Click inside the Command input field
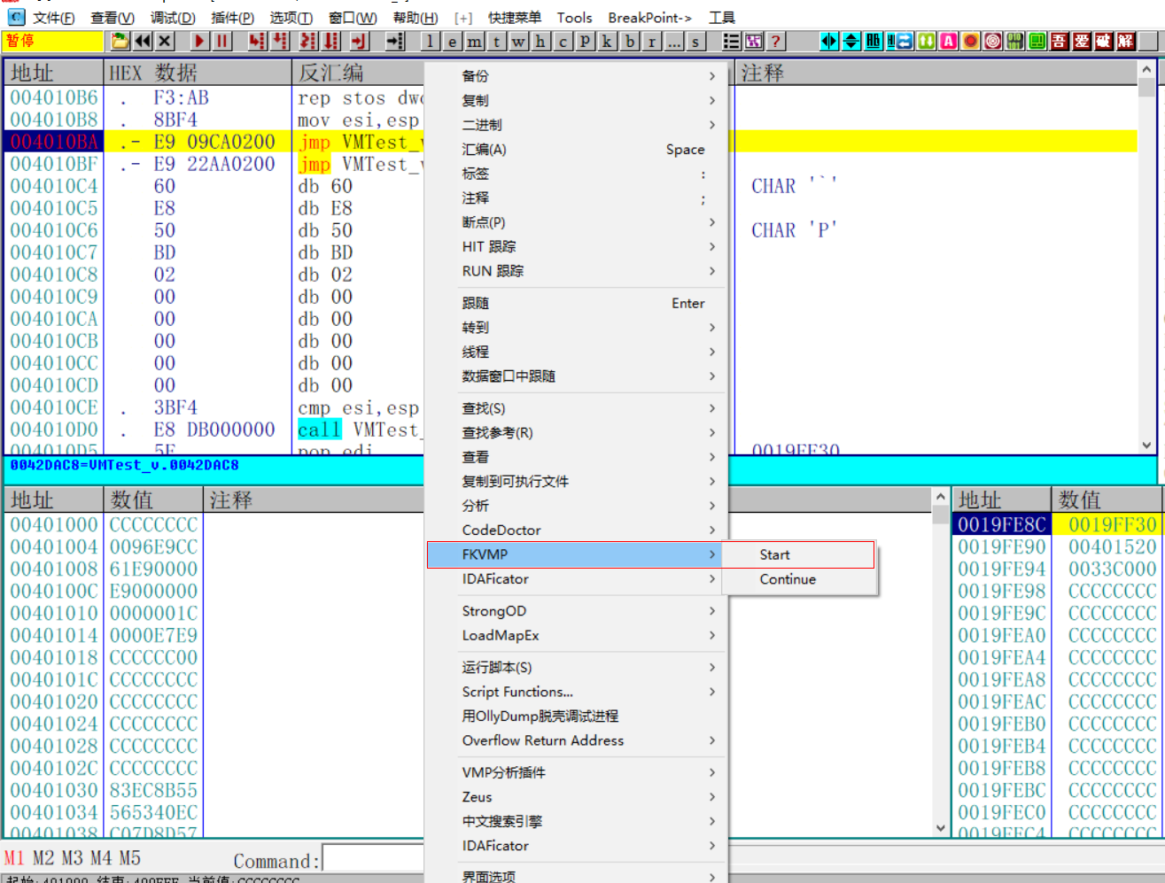Image resolution: width=1165 pixels, height=883 pixels. coord(372,858)
